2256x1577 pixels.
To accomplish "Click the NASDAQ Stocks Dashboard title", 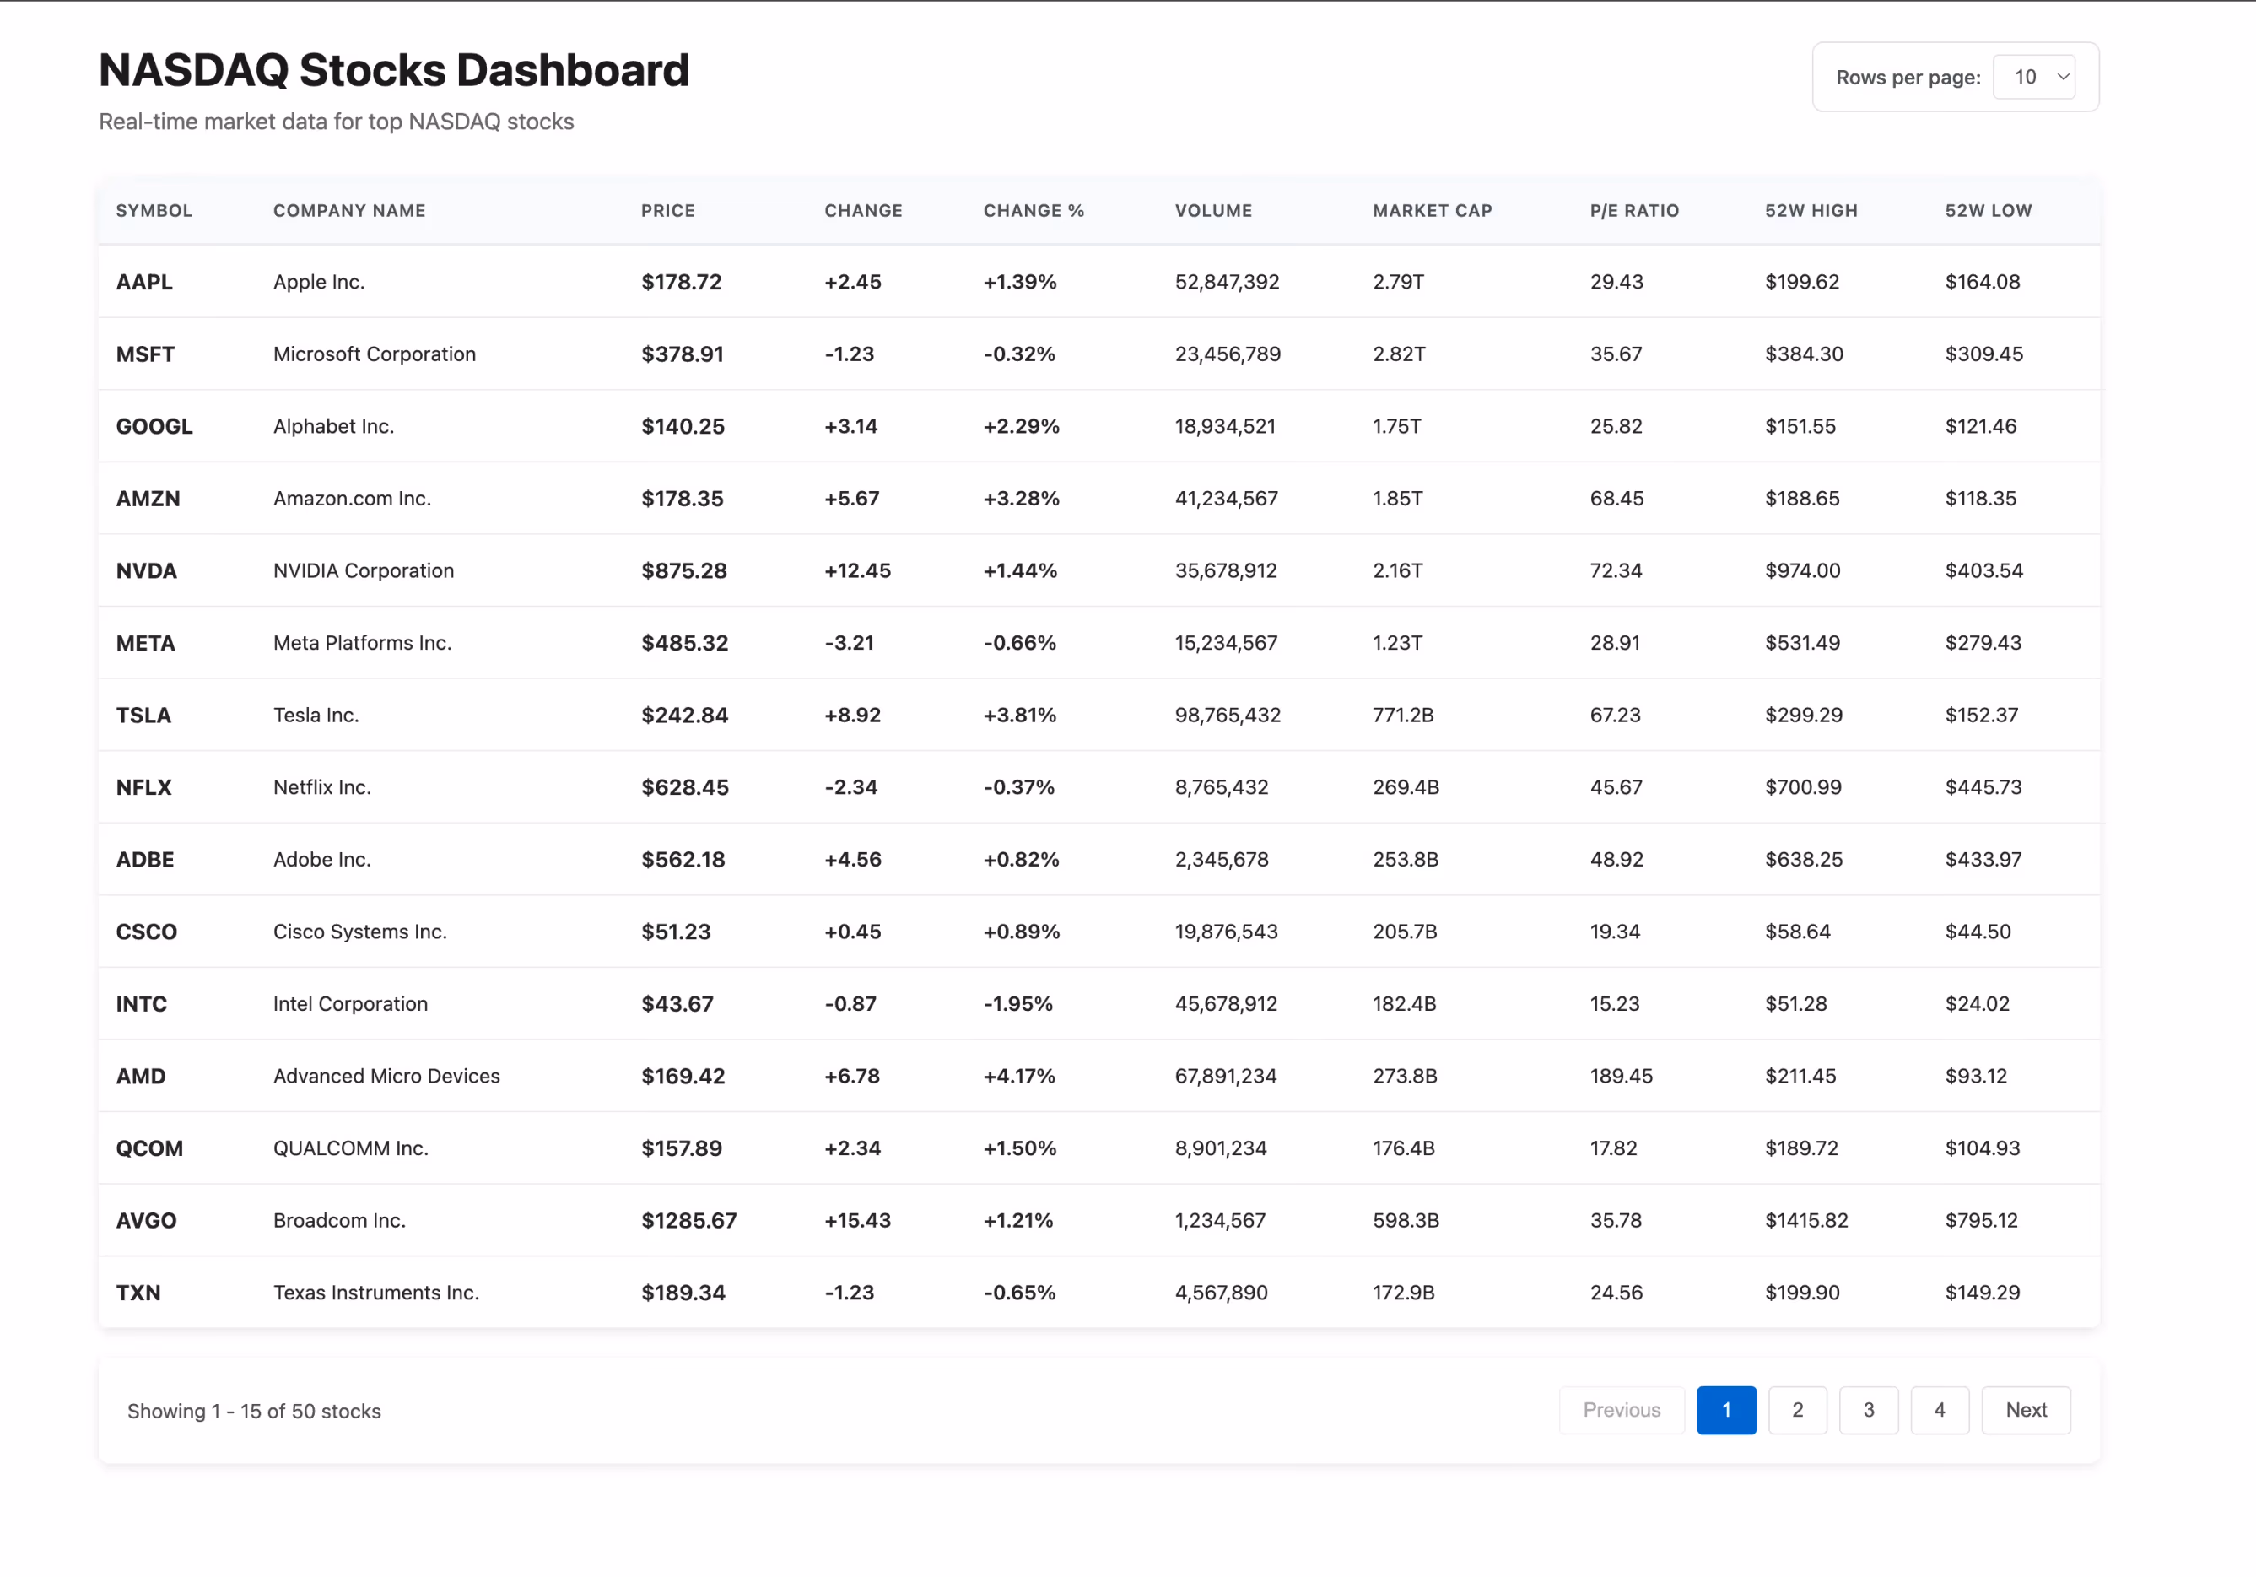I will coord(394,70).
